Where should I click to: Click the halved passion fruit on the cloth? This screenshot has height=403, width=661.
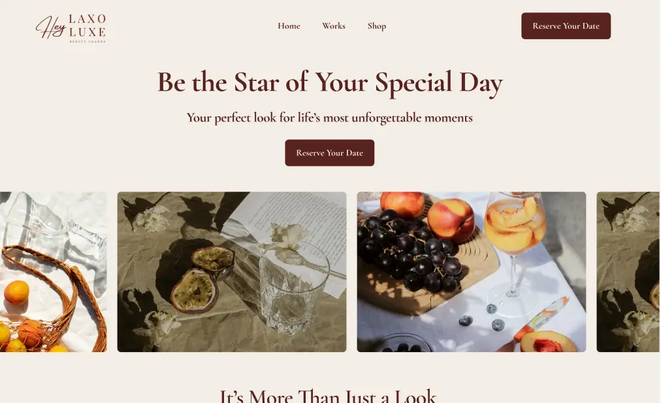[x=194, y=290]
